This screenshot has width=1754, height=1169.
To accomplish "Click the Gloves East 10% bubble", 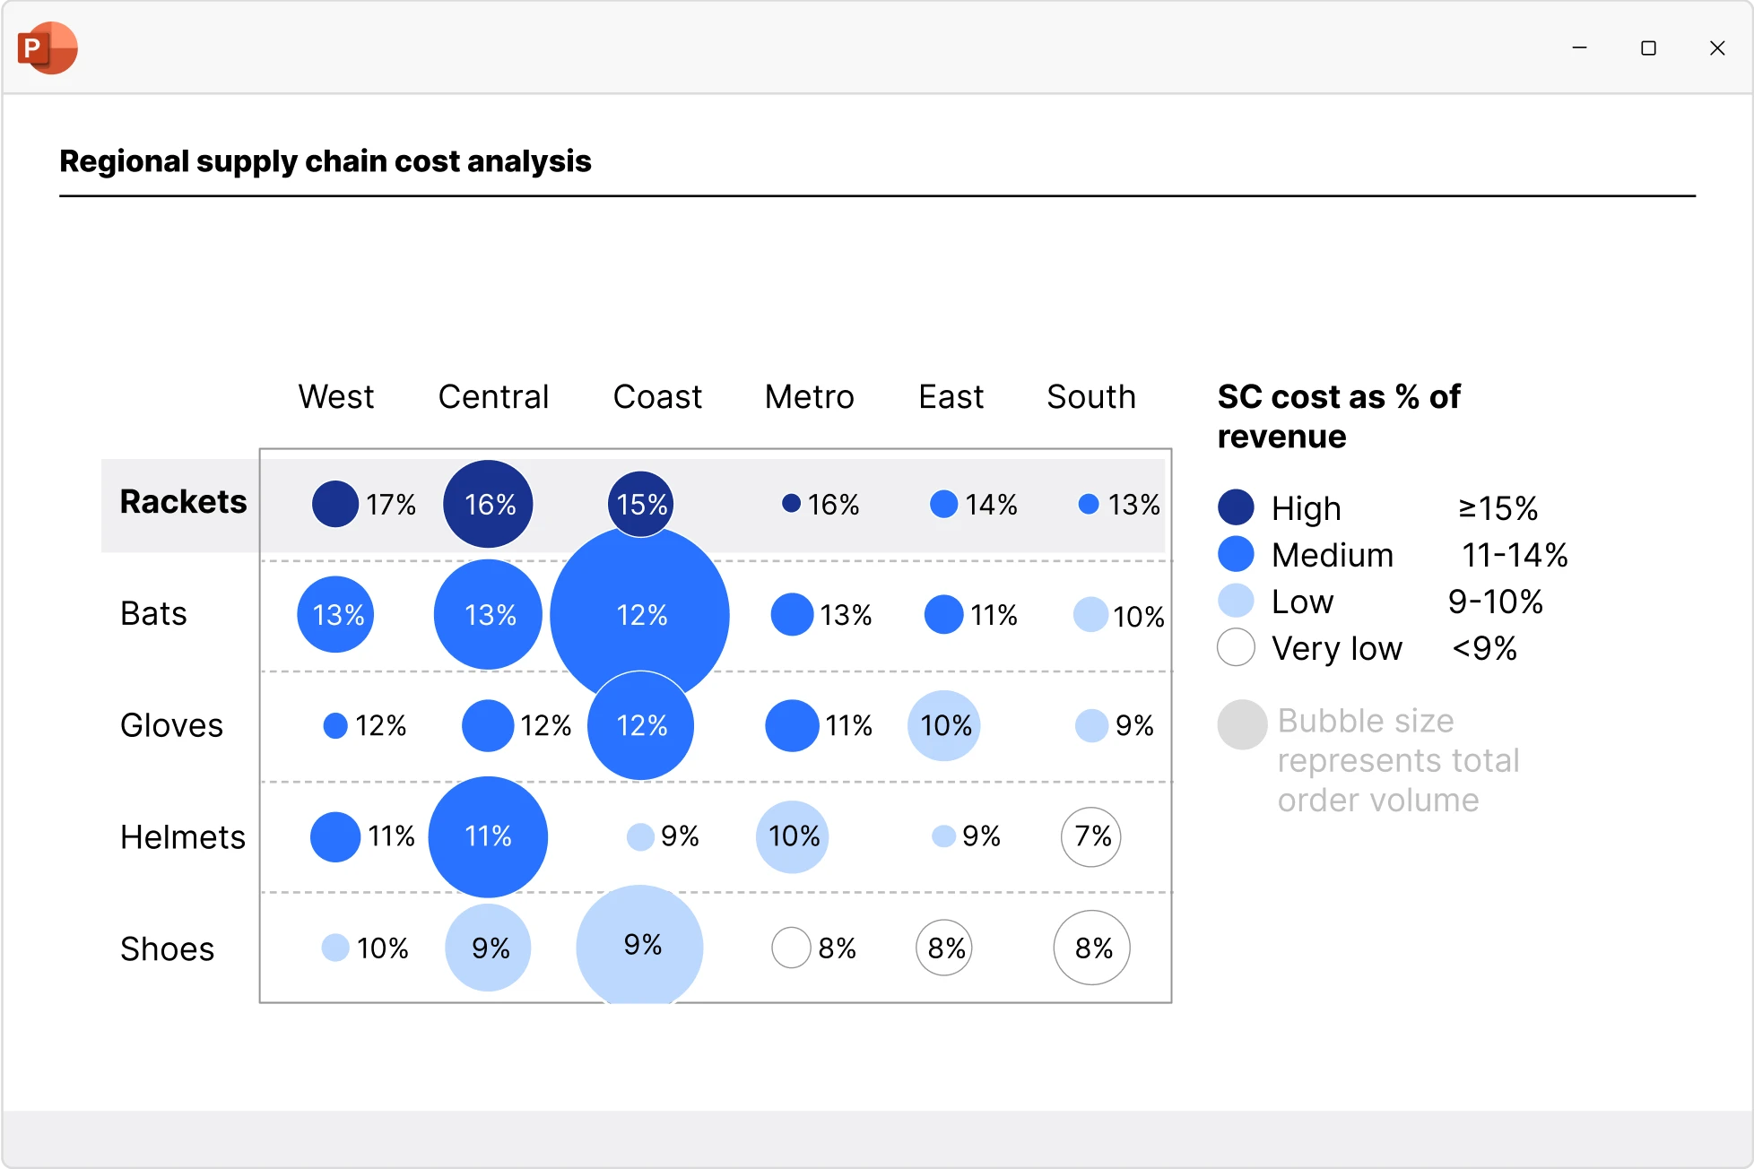I will [943, 726].
